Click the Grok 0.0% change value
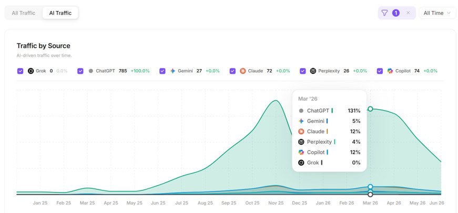458x213 pixels. [x=62, y=71]
